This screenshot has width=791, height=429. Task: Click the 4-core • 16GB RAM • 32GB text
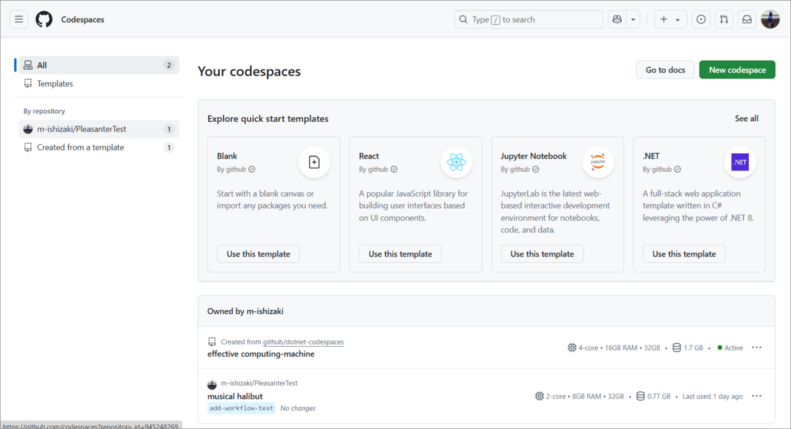(x=620, y=347)
